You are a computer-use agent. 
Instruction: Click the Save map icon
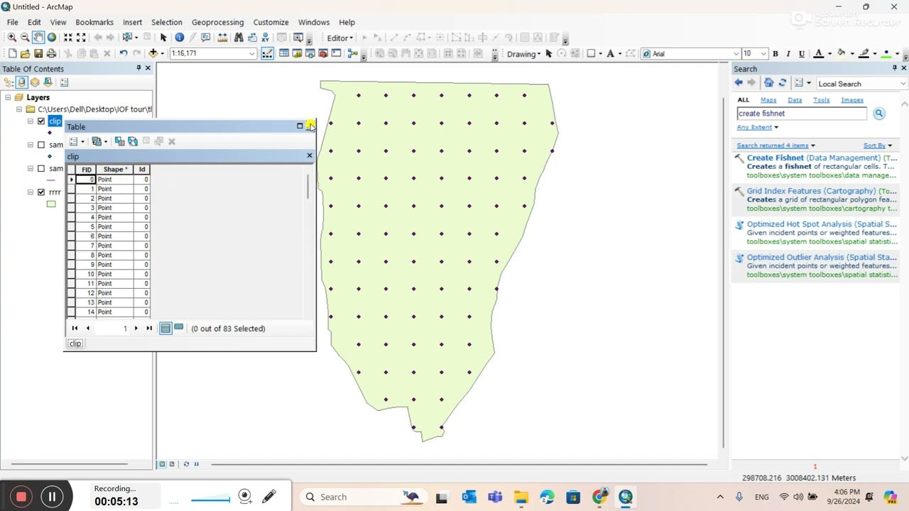click(39, 53)
